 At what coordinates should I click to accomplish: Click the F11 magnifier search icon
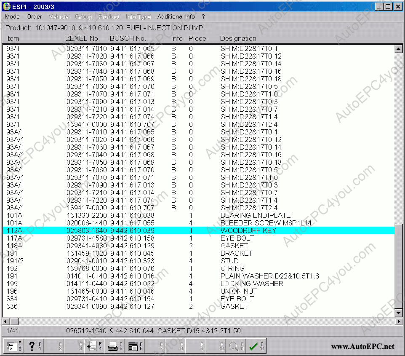(x=236, y=346)
